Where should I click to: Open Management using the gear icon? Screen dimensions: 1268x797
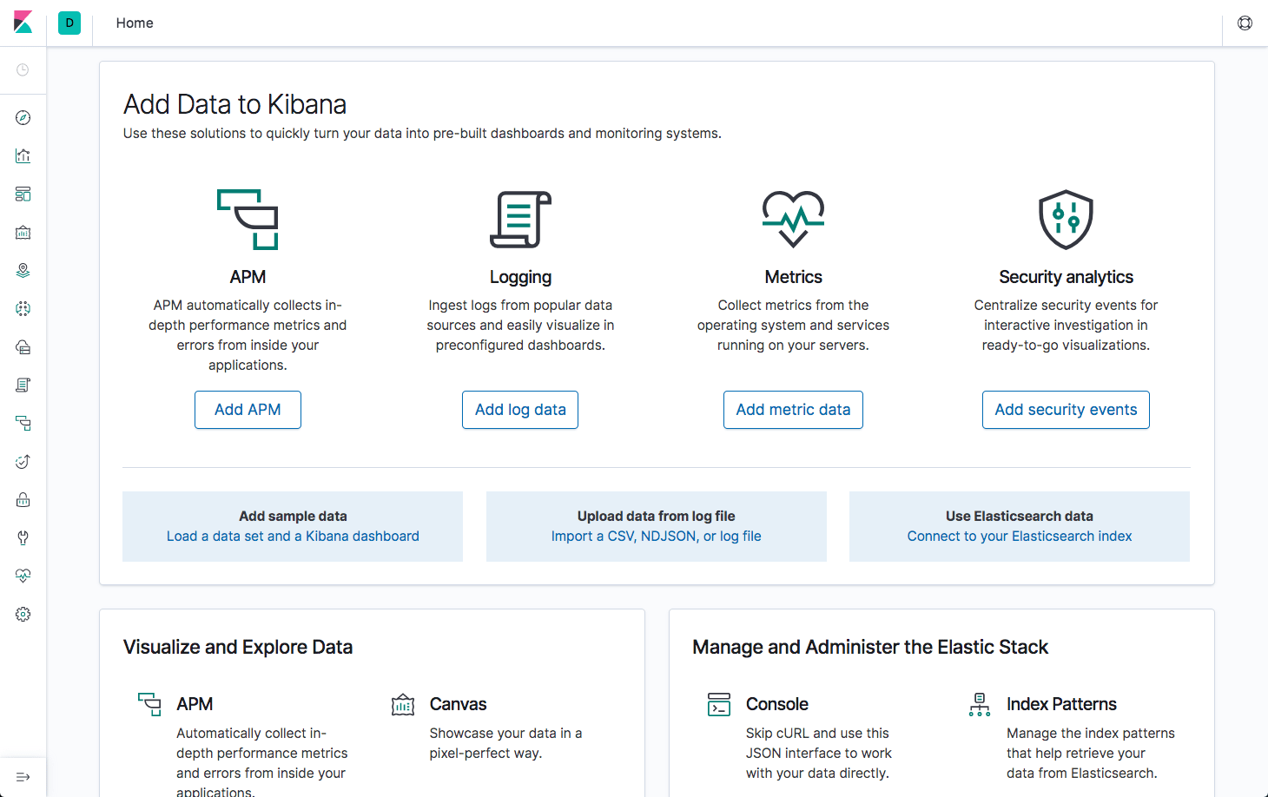pos(23,614)
